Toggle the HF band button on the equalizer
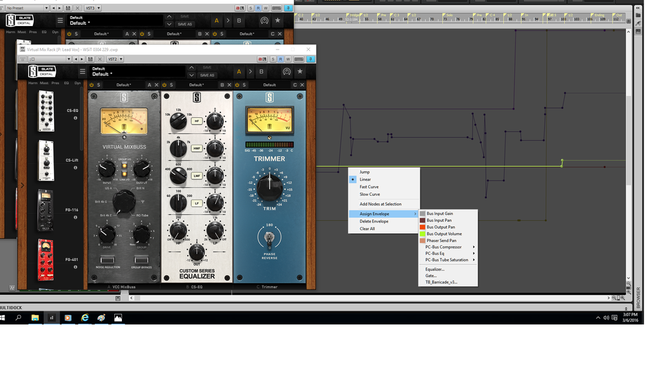 coord(197,120)
